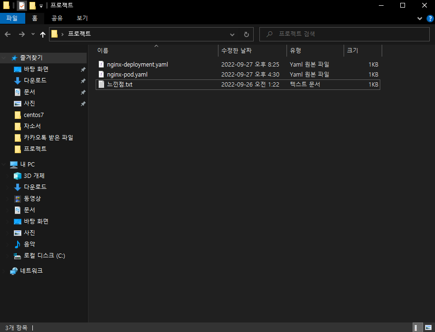Open the address bar history dropdown

232,35
